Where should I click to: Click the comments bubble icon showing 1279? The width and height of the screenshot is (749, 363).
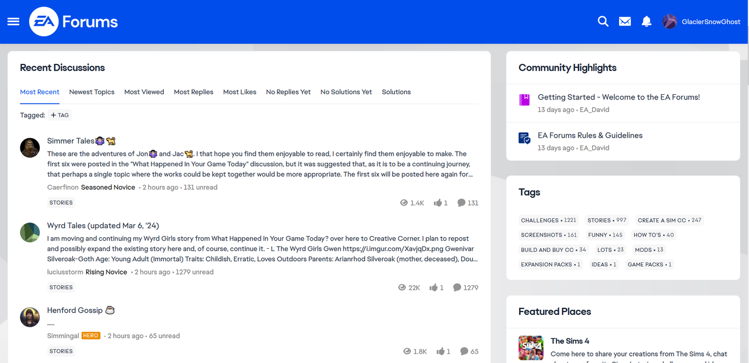point(457,287)
